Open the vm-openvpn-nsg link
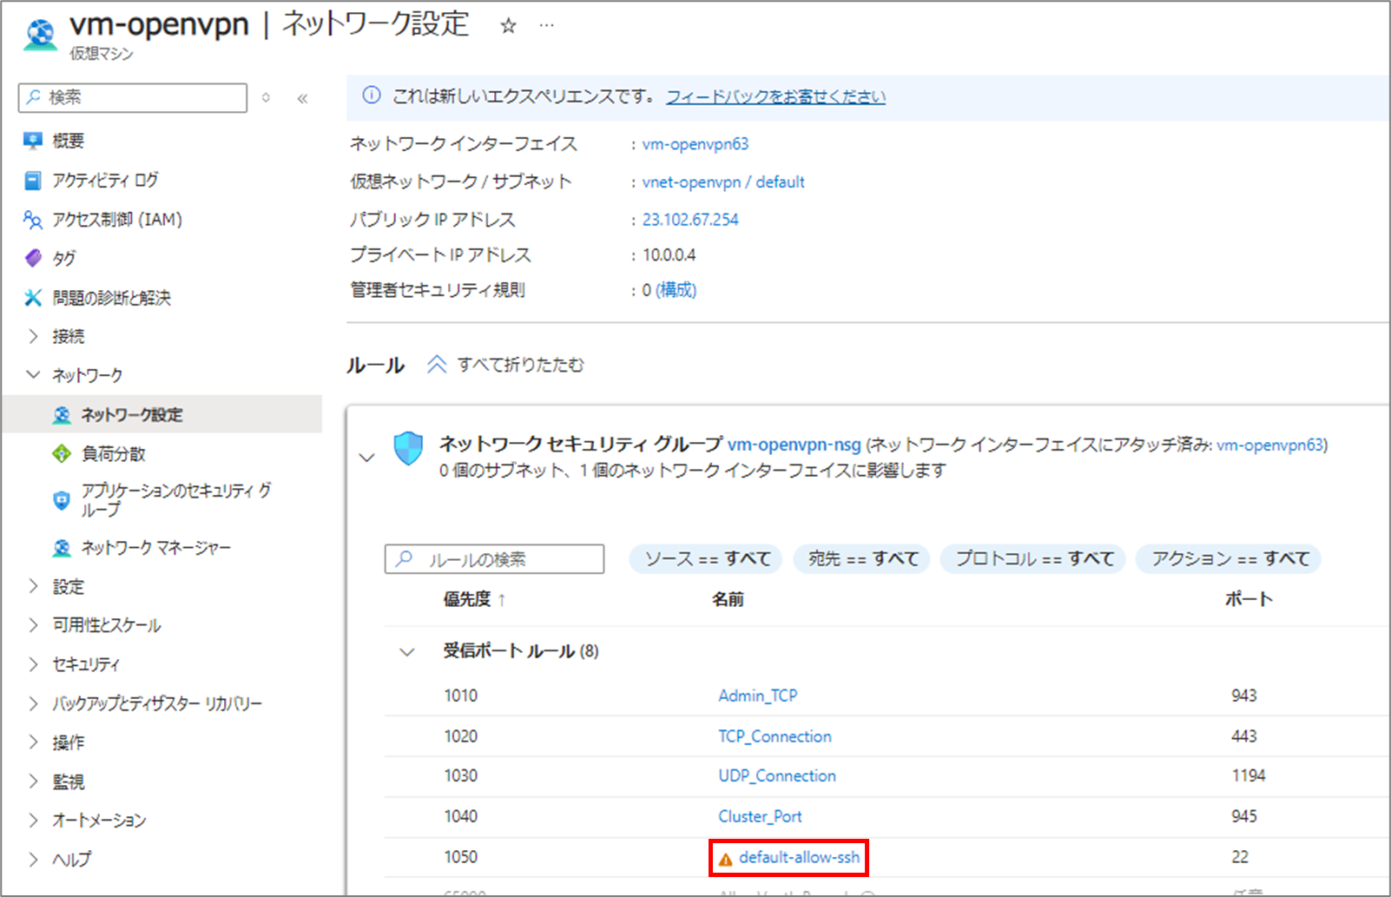 (x=794, y=445)
